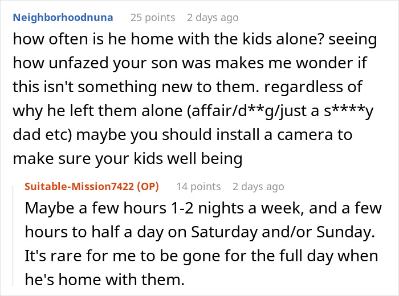Click the 25 points score label
Screen dimensions: 399x296
click(153, 18)
